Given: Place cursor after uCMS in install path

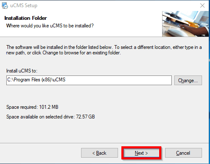Looking at the screenshot, I should [x=66, y=80].
